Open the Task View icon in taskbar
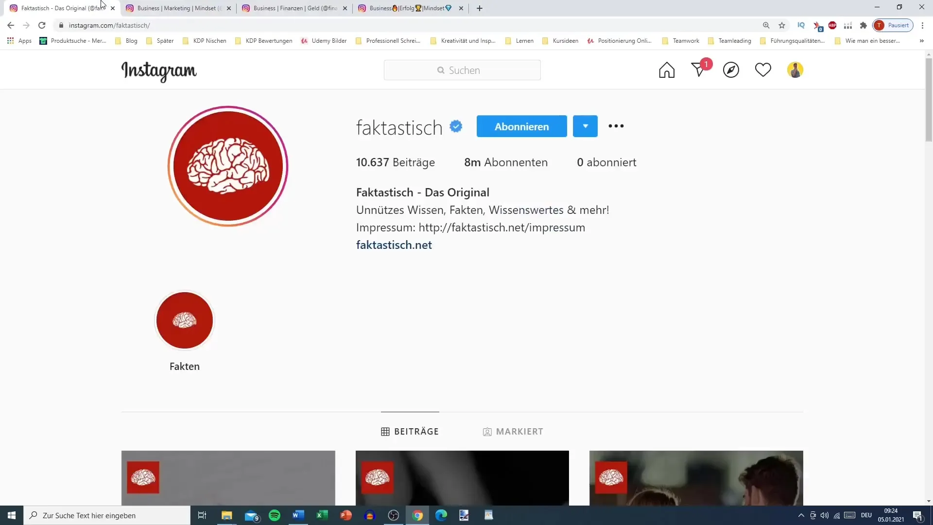Viewport: 933px width, 525px height. point(202,515)
